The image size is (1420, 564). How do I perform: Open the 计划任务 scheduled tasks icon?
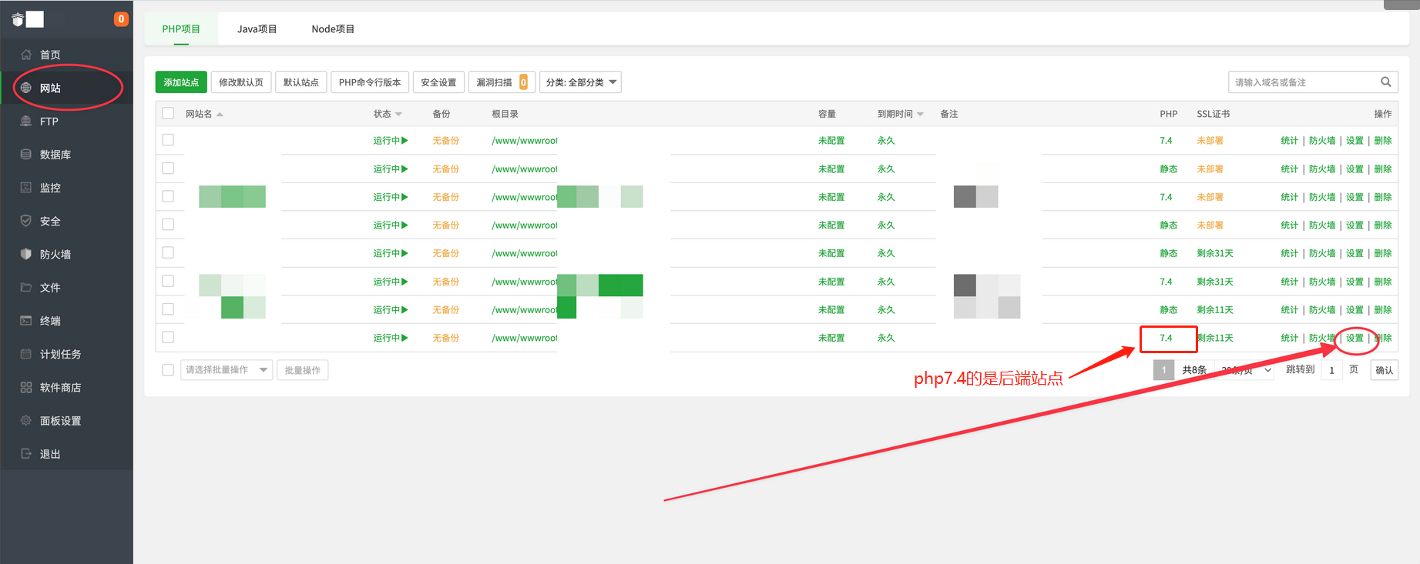click(26, 354)
